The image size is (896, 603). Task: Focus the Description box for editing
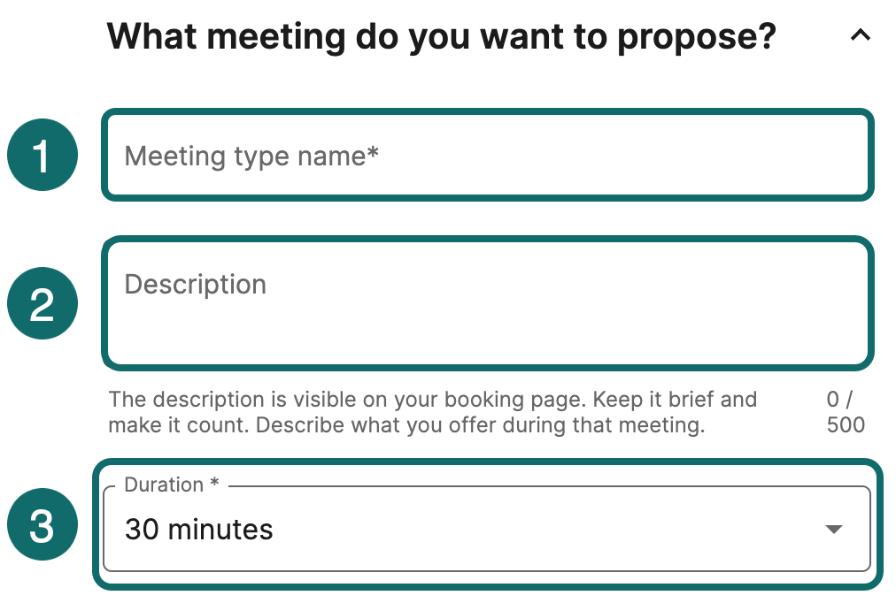pos(490,301)
